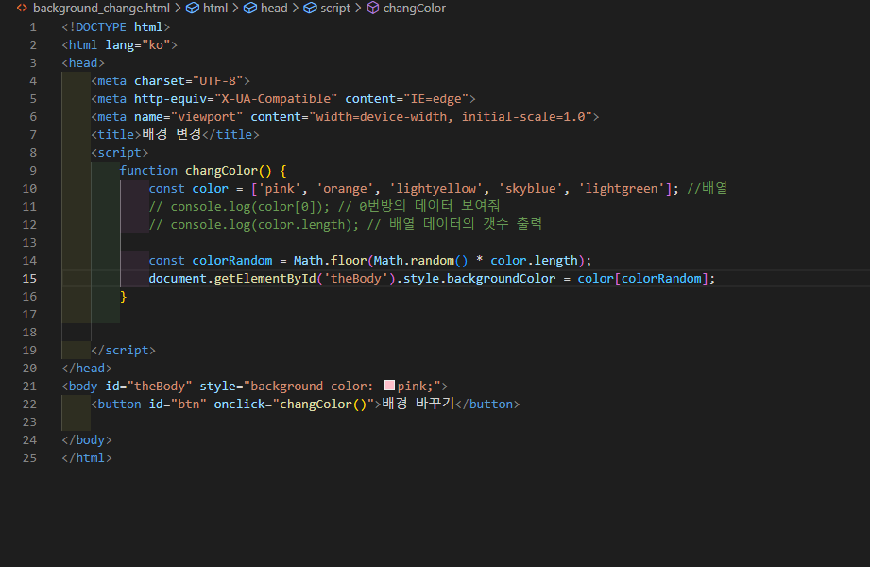
Task: Click the method icon before changColor breadcrumb
Action: click(373, 9)
